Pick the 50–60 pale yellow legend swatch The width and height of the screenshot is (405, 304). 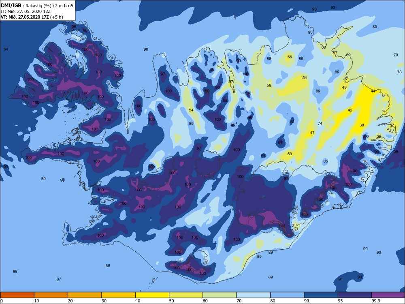pos(186,295)
